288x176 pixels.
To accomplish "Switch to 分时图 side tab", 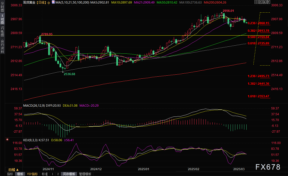I will [x=2, y=7].
